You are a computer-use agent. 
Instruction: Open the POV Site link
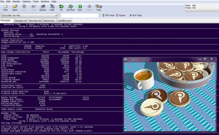(x=135, y=15)
